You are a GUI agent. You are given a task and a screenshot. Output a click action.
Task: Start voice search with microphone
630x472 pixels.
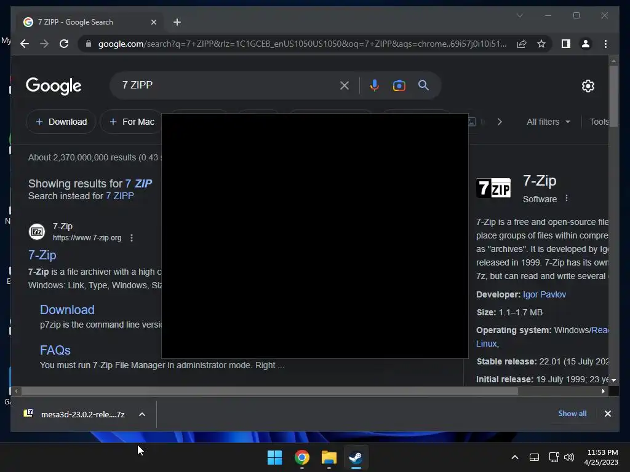[375, 85]
